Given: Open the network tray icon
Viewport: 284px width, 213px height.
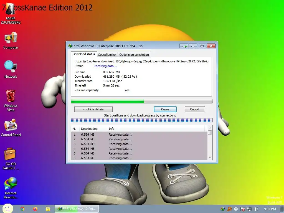Looking at the screenshot, I should (x=249, y=209).
